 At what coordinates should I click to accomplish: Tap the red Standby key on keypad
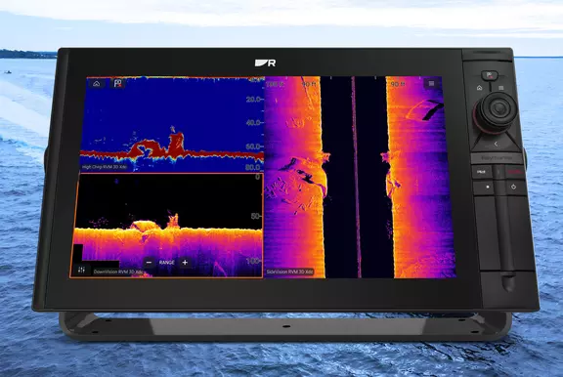click(514, 172)
